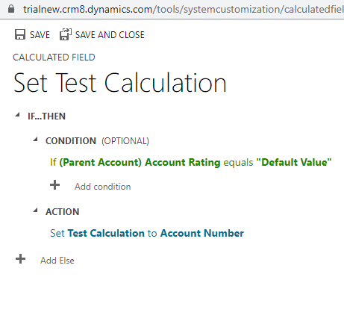Collapse the IF...THEN section triangle
Viewport: 344px width, 336px height.
(17, 115)
